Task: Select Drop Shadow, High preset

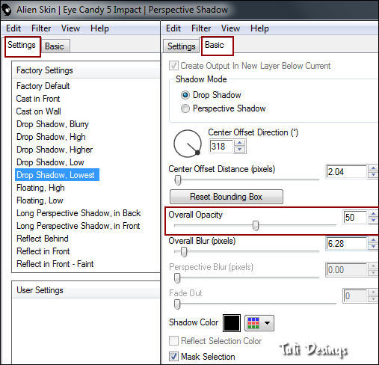Action: 51,137
